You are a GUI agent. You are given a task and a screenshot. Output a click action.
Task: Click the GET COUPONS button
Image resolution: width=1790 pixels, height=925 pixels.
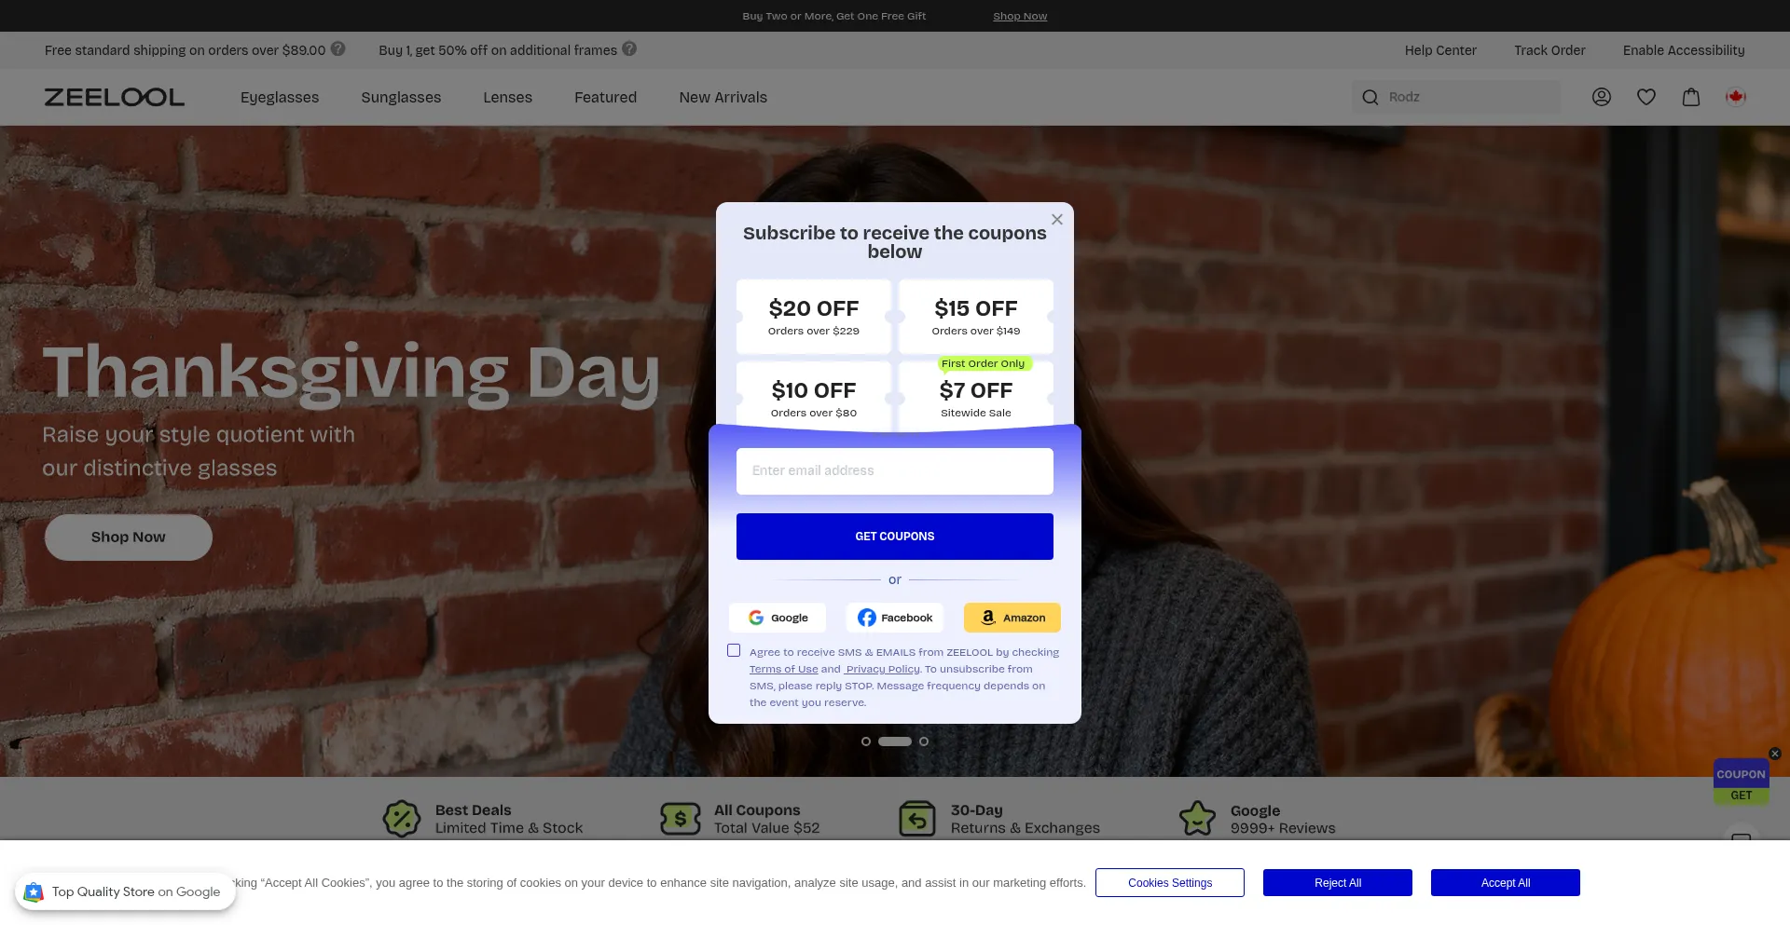pos(895,537)
